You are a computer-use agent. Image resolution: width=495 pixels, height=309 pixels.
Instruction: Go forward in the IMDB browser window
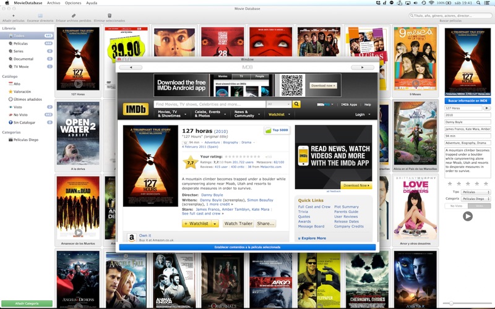[x=363, y=67]
